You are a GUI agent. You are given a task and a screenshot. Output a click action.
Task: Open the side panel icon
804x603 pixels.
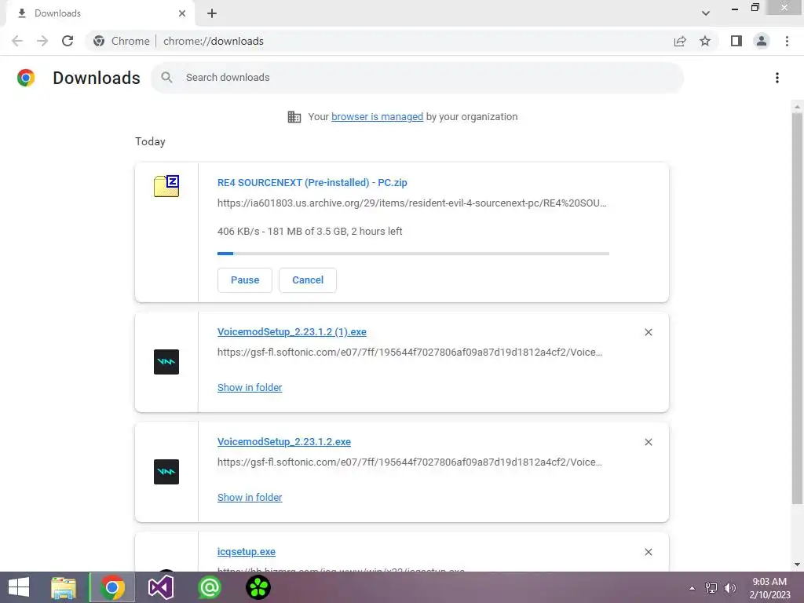point(736,41)
